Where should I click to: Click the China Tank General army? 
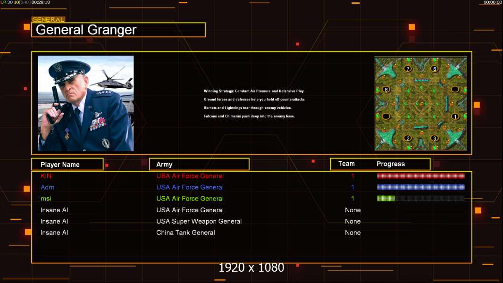pos(186,233)
